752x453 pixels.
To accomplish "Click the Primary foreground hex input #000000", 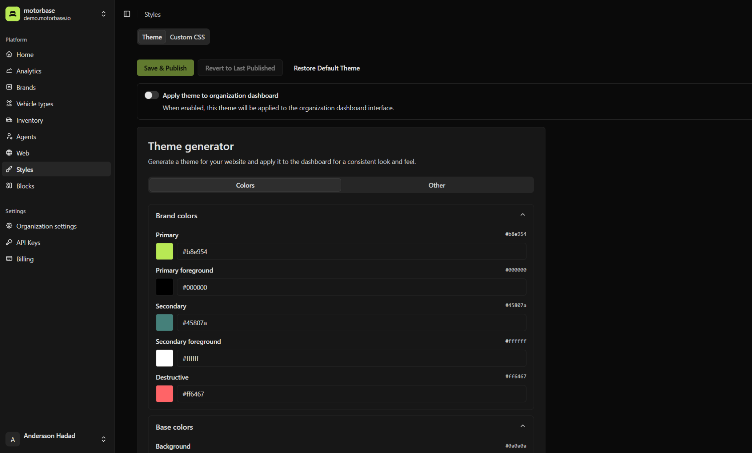I will pos(351,287).
